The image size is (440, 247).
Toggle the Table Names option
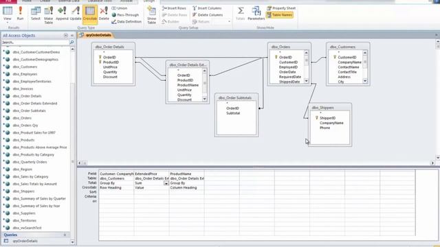pos(280,15)
